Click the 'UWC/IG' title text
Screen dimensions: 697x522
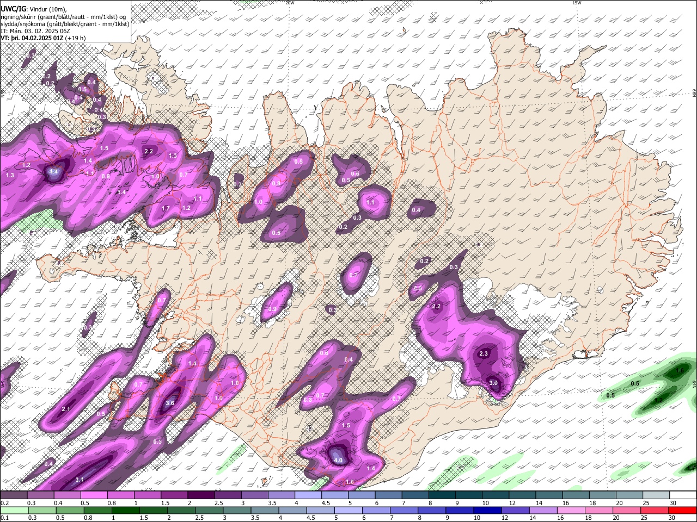point(13,9)
